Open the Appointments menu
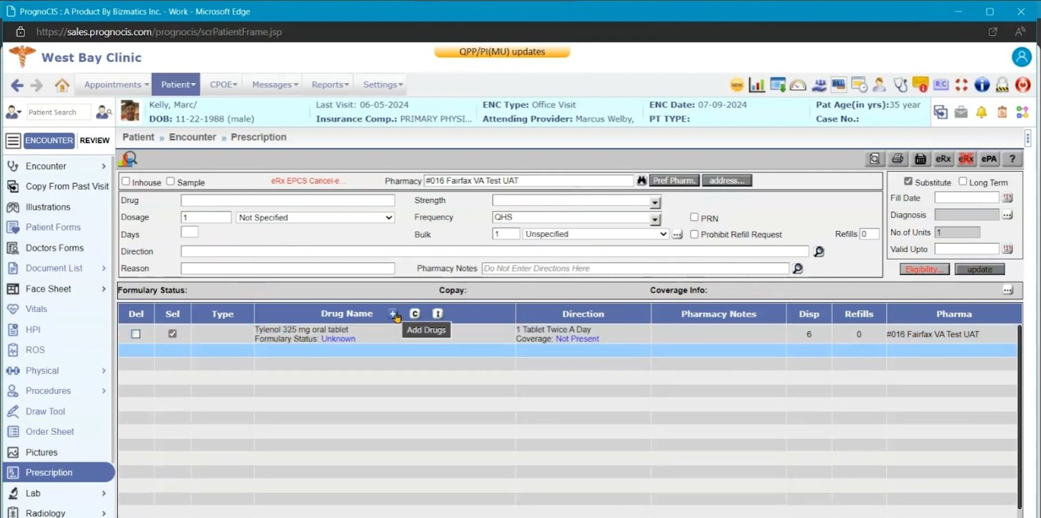Viewport: 1041px width, 518px height. [116, 84]
